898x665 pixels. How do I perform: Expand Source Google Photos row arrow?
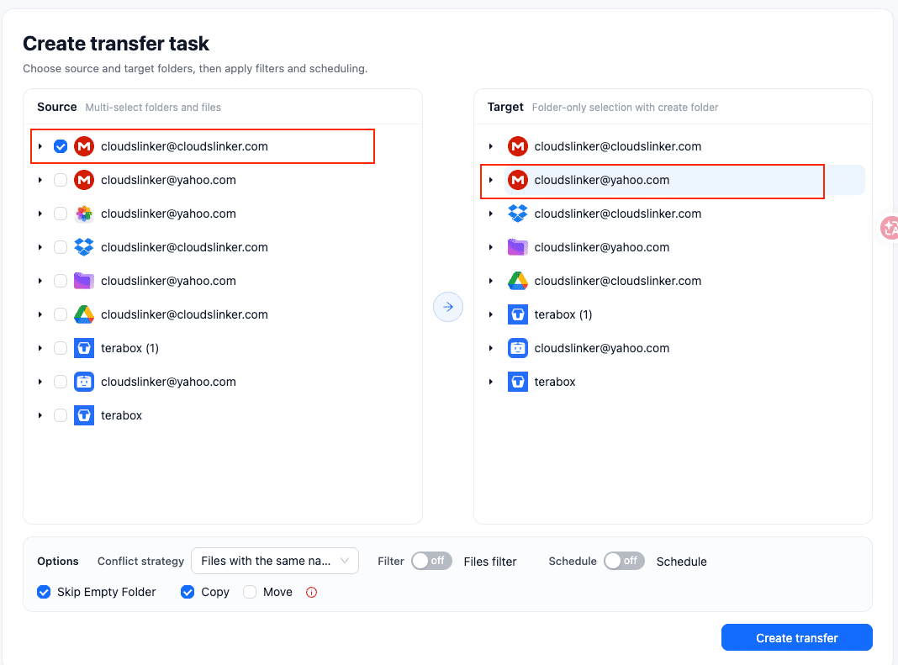click(x=40, y=214)
